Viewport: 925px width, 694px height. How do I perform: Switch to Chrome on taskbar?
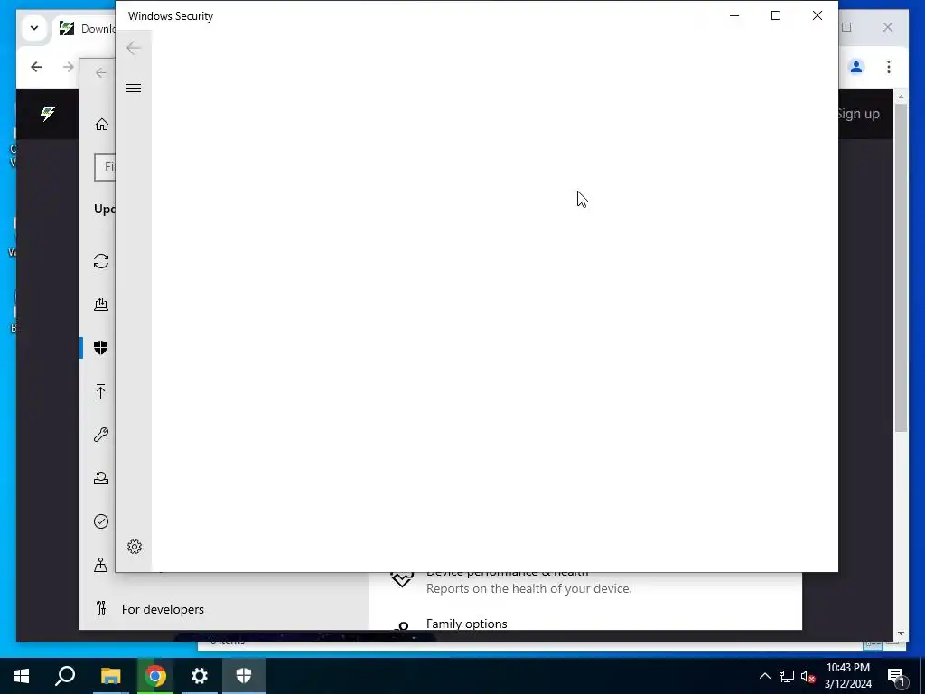pyautogui.click(x=155, y=676)
